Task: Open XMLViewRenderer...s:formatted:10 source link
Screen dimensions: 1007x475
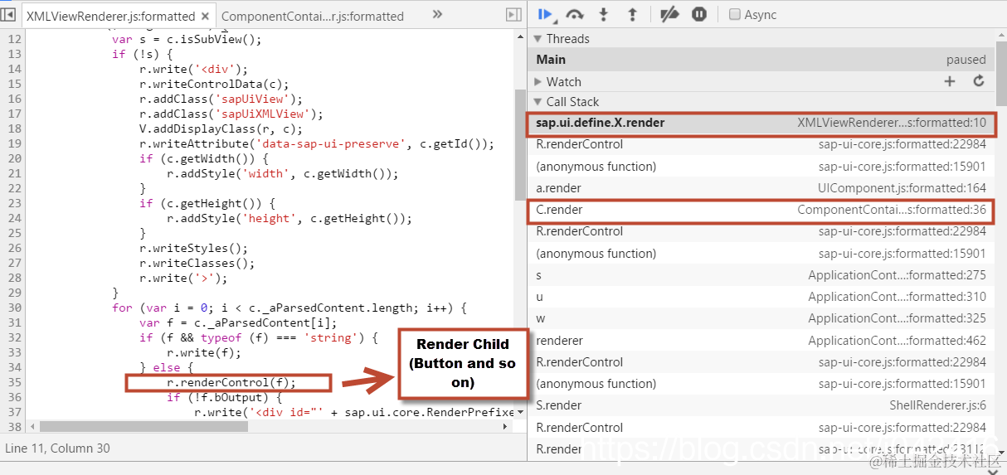Action: (892, 123)
